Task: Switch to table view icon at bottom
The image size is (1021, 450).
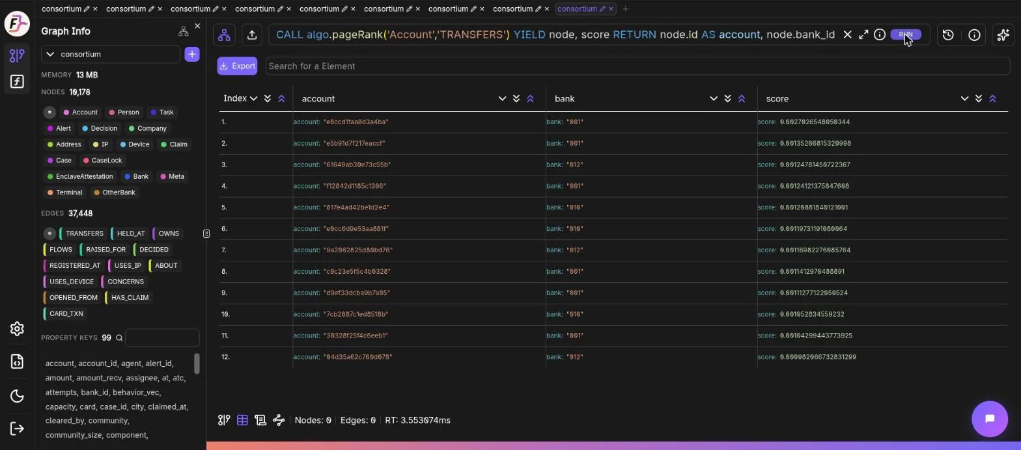Action: 242,420
